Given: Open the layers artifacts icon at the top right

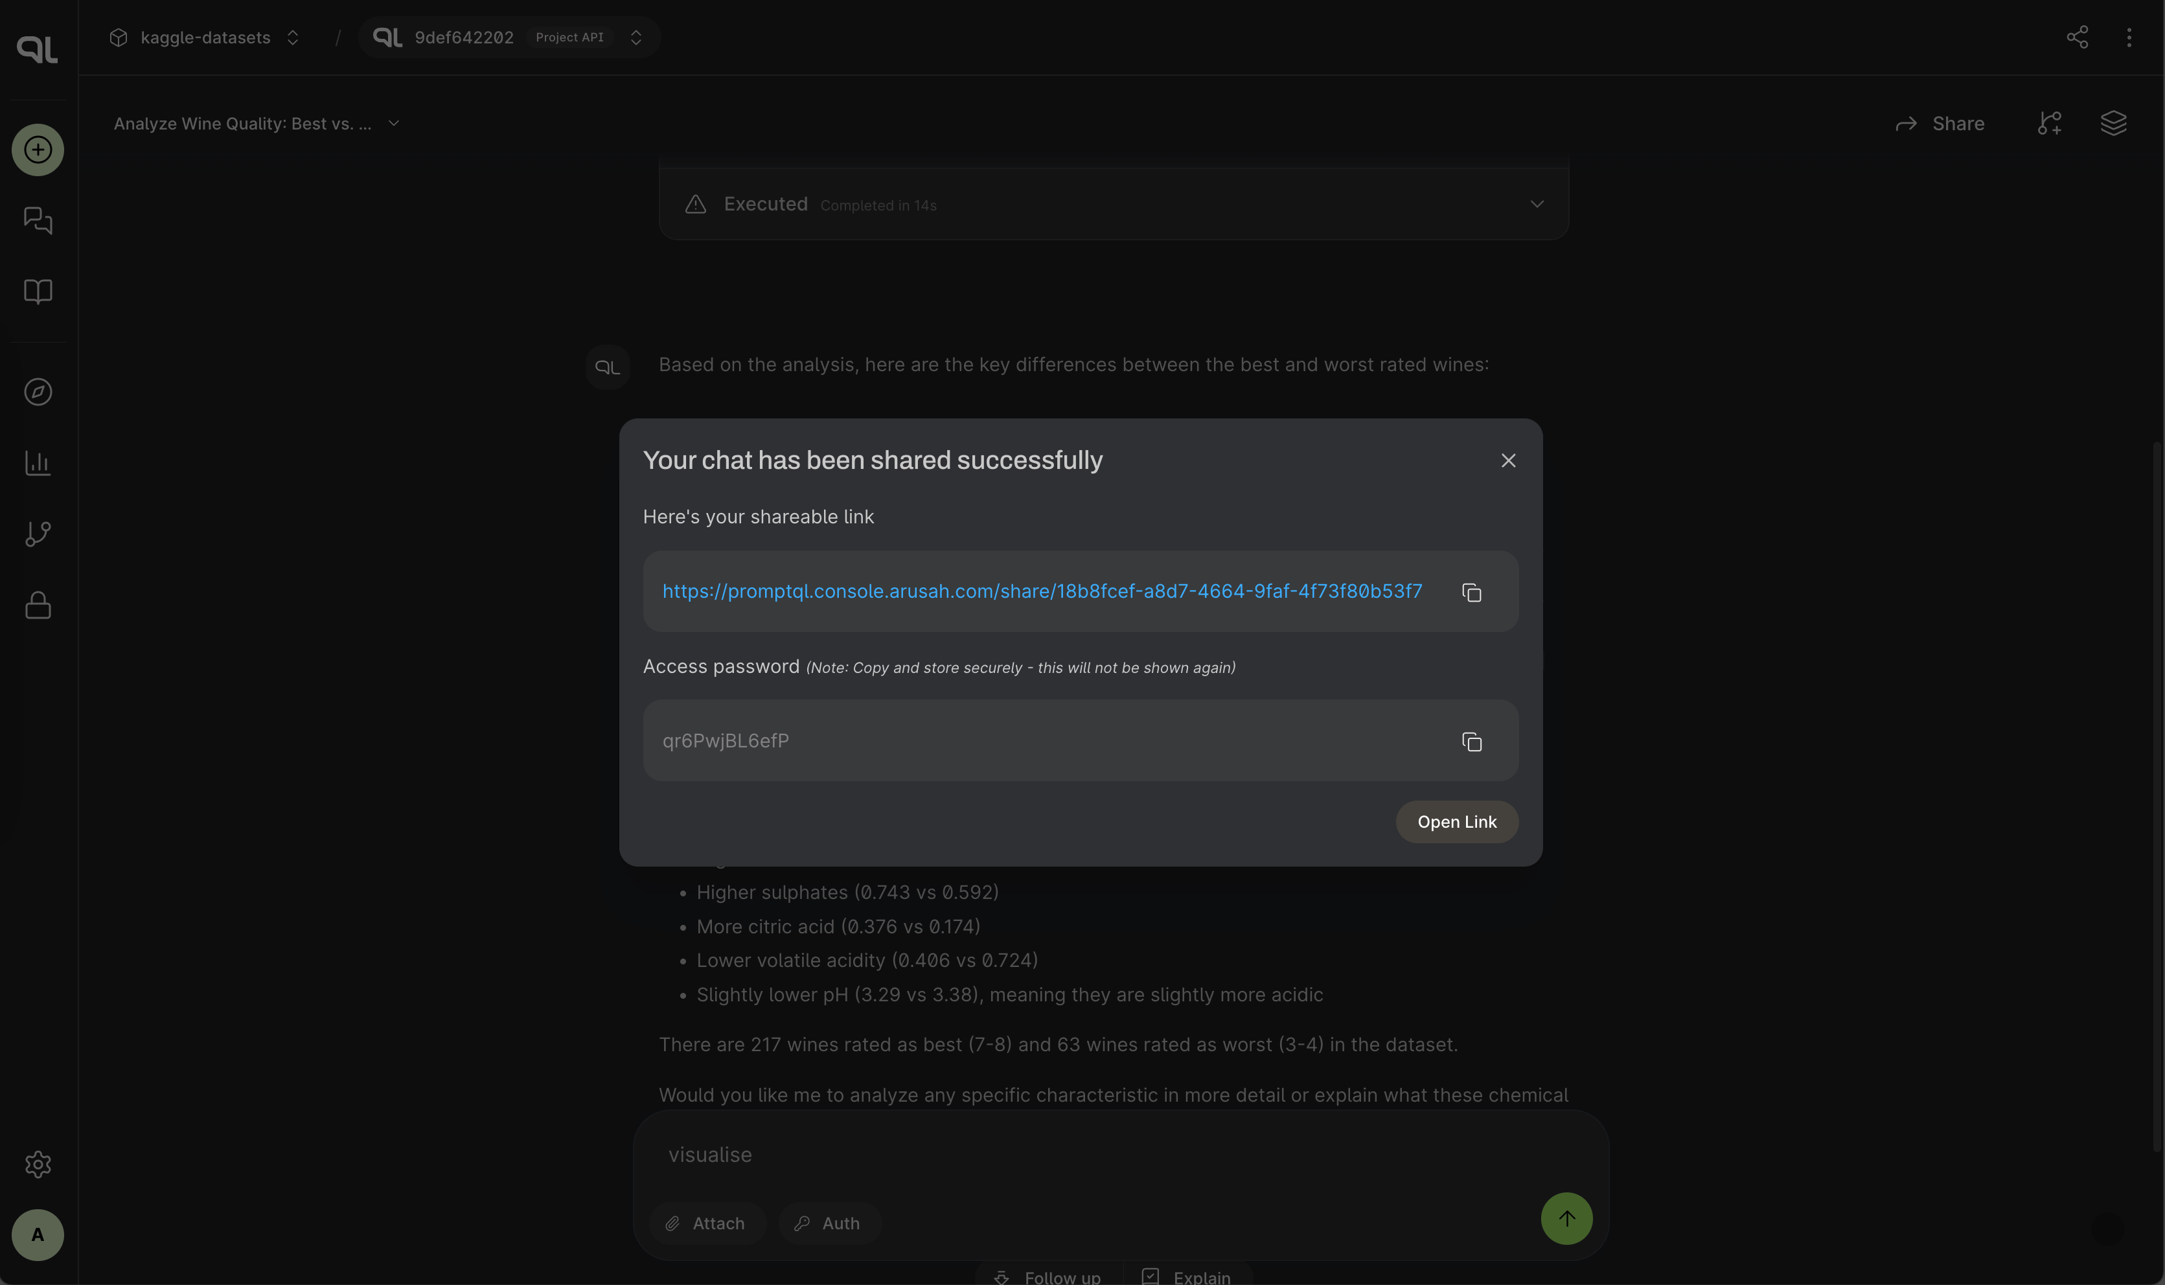Looking at the screenshot, I should tap(2113, 123).
